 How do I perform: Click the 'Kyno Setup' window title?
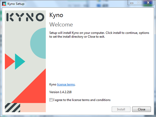tap(16, 4)
